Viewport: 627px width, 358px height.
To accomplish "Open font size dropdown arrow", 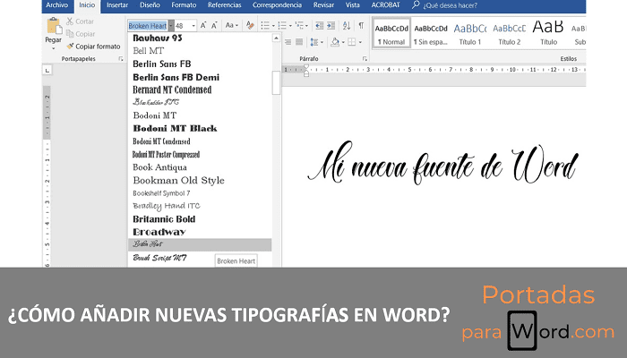I will (x=193, y=26).
